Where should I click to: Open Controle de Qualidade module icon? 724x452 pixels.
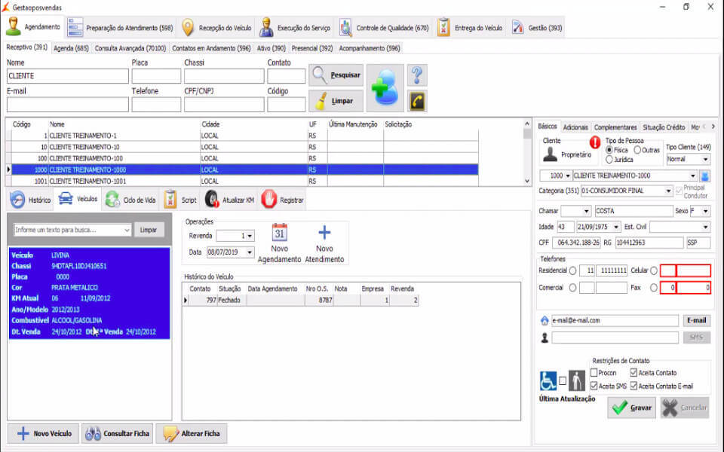345,28
